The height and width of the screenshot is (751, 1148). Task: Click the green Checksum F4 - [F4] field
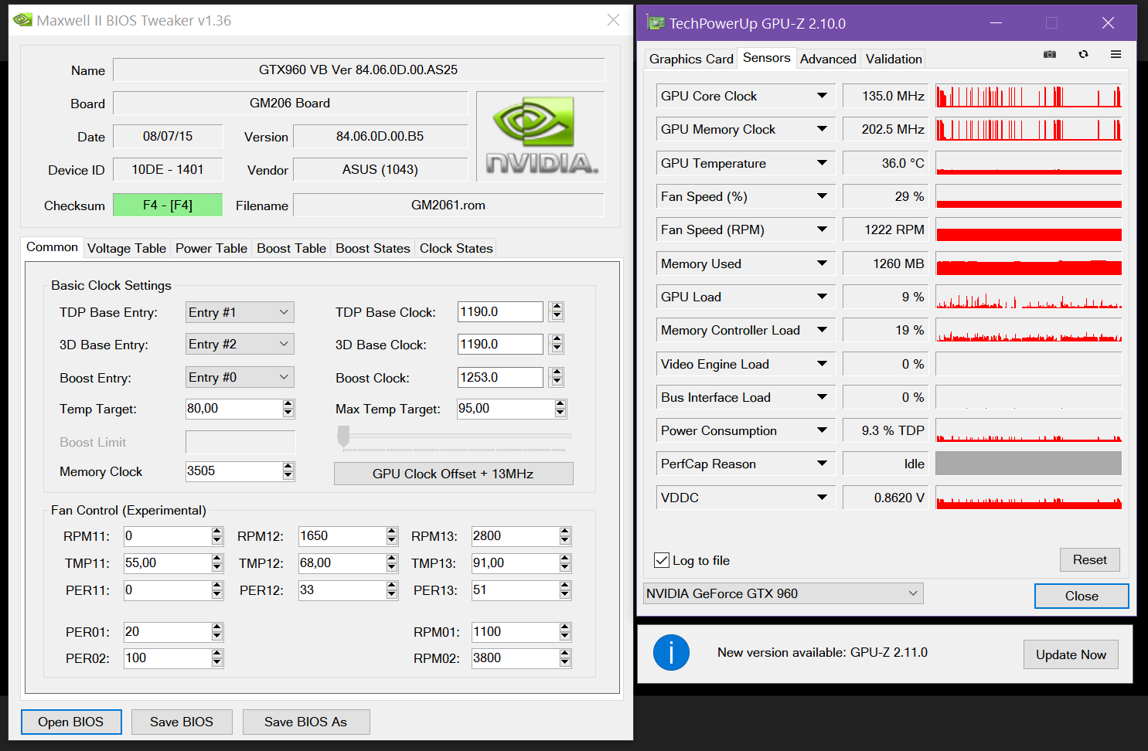coord(168,205)
